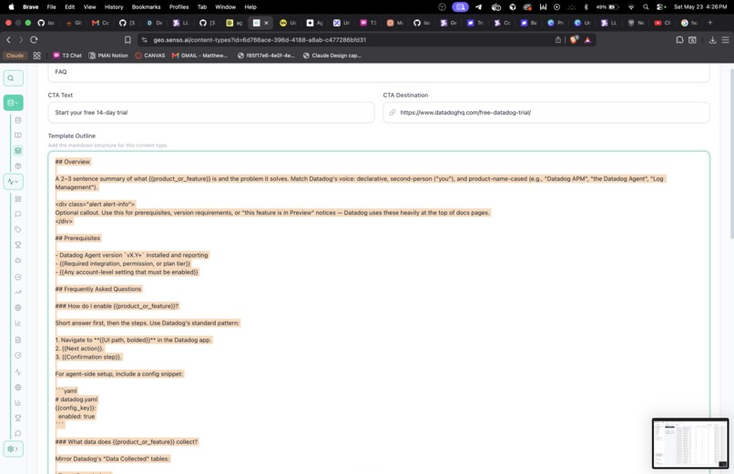Open the Claude Design cap bookmark
Screen dimensions: 734x474
[x=331, y=55]
